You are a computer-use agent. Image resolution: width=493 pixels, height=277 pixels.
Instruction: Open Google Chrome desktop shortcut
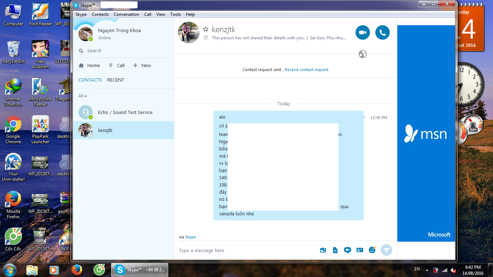point(13,130)
